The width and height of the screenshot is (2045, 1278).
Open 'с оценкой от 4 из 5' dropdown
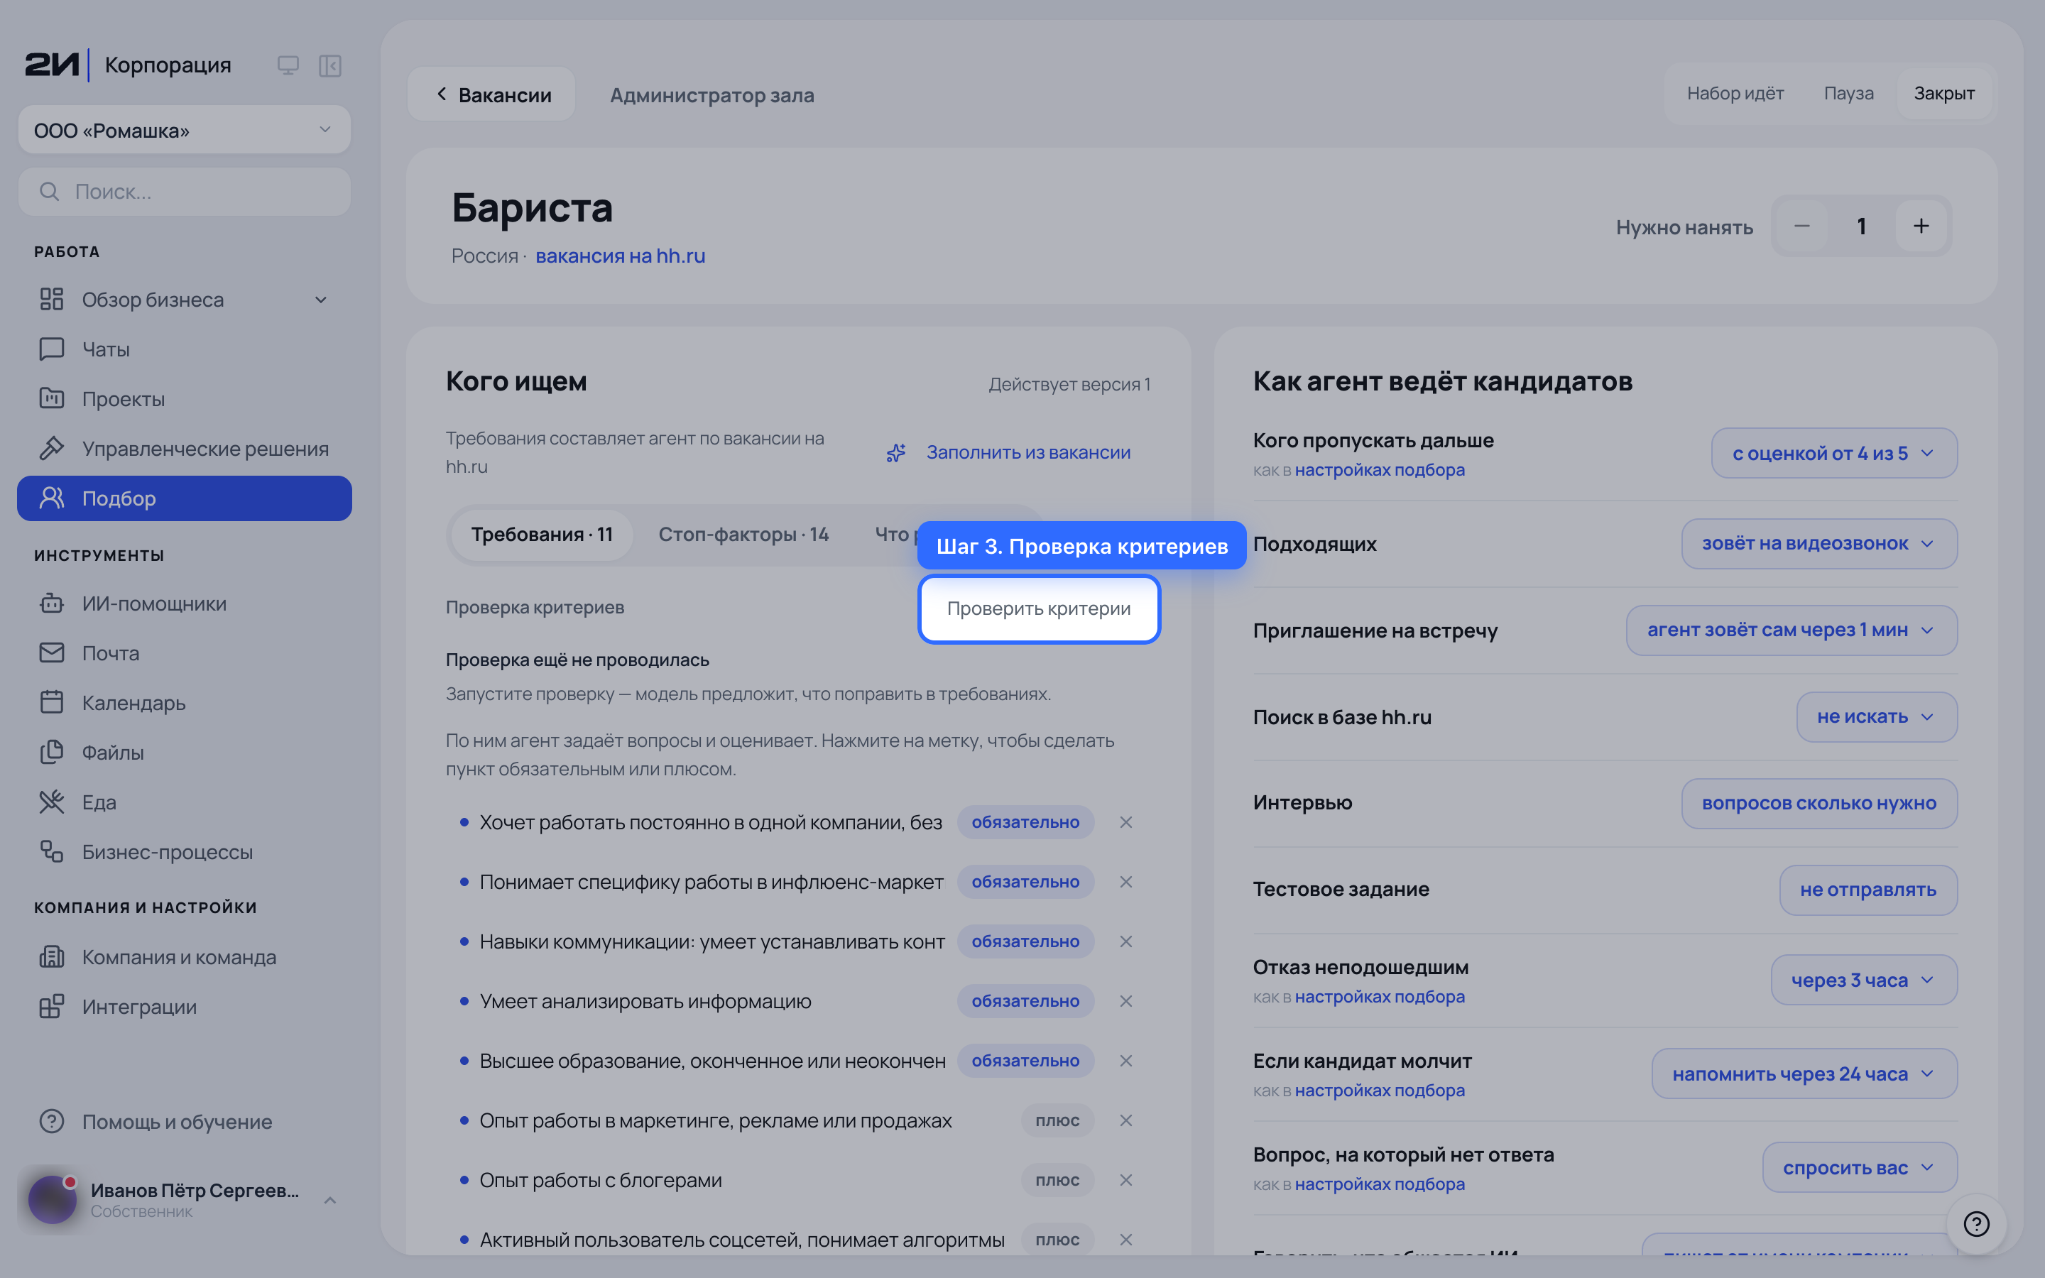pyautogui.click(x=1833, y=454)
